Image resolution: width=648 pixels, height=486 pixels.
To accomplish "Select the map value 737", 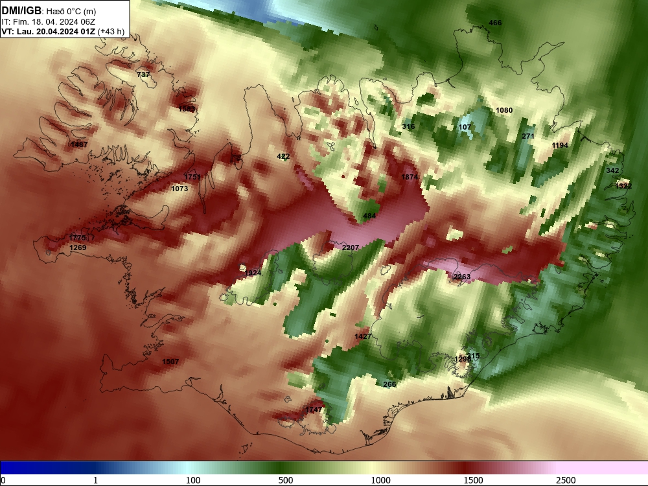I will pyautogui.click(x=143, y=75).
